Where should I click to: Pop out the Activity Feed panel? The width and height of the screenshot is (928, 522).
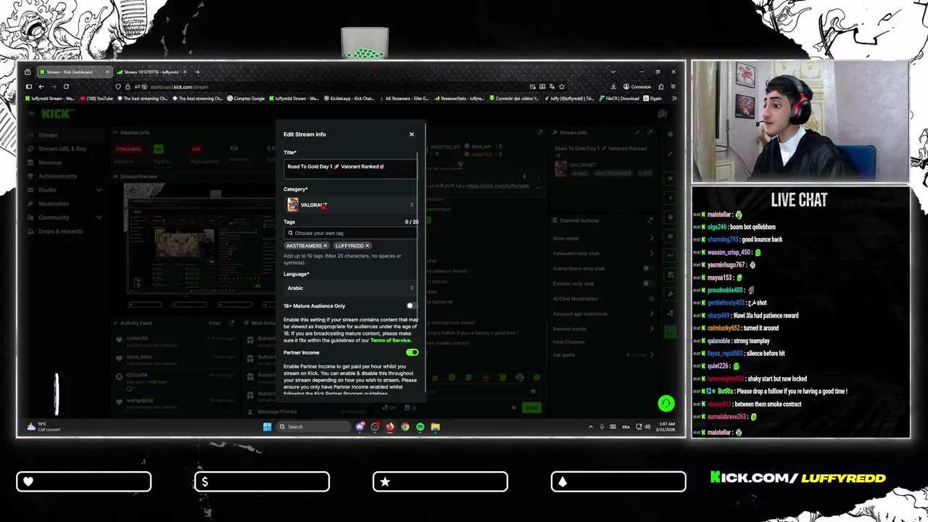click(x=232, y=323)
